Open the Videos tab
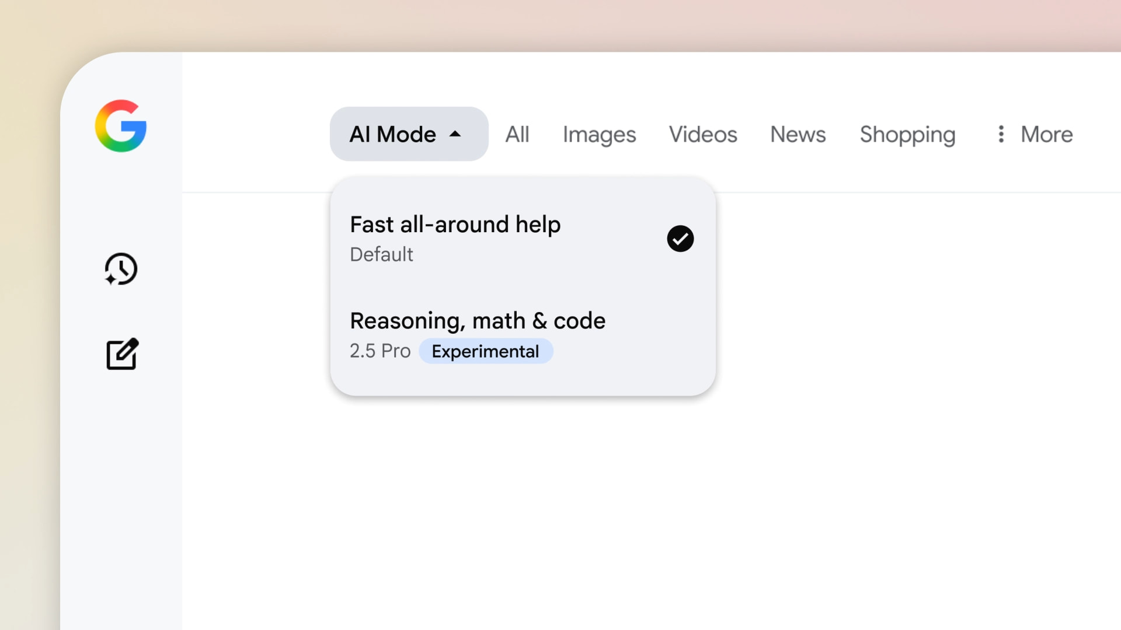Image resolution: width=1121 pixels, height=630 pixels. click(x=703, y=134)
